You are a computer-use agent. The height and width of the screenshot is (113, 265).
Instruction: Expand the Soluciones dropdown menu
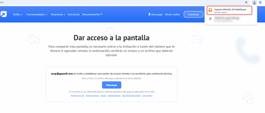(x=58, y=14)
